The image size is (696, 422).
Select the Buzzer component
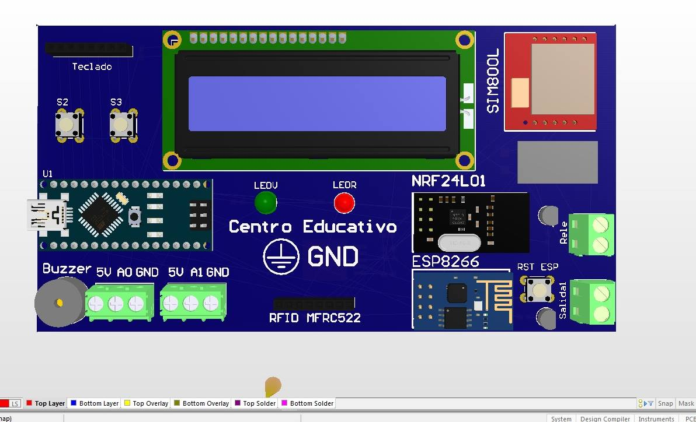click(60, 303)
